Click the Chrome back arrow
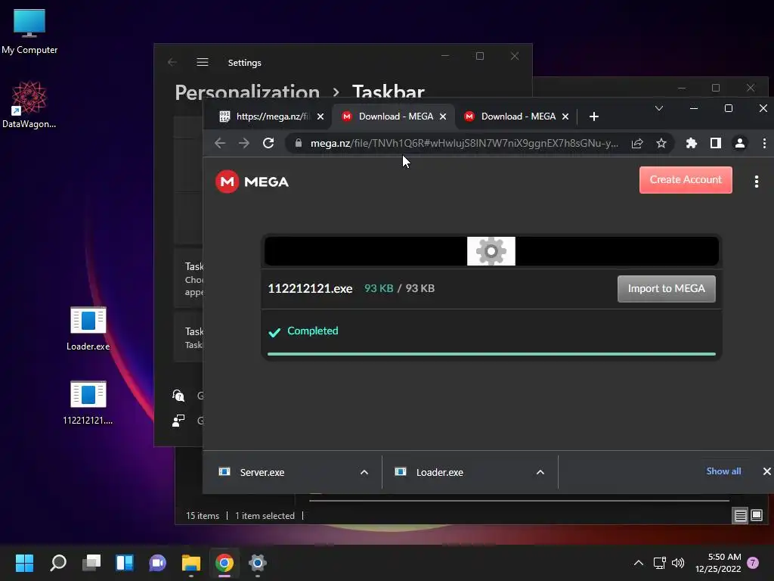Viewport: 774px width, 581px height. point(220,143)
